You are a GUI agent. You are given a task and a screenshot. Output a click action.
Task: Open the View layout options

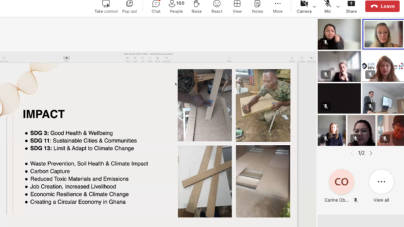tap(237, 7)
